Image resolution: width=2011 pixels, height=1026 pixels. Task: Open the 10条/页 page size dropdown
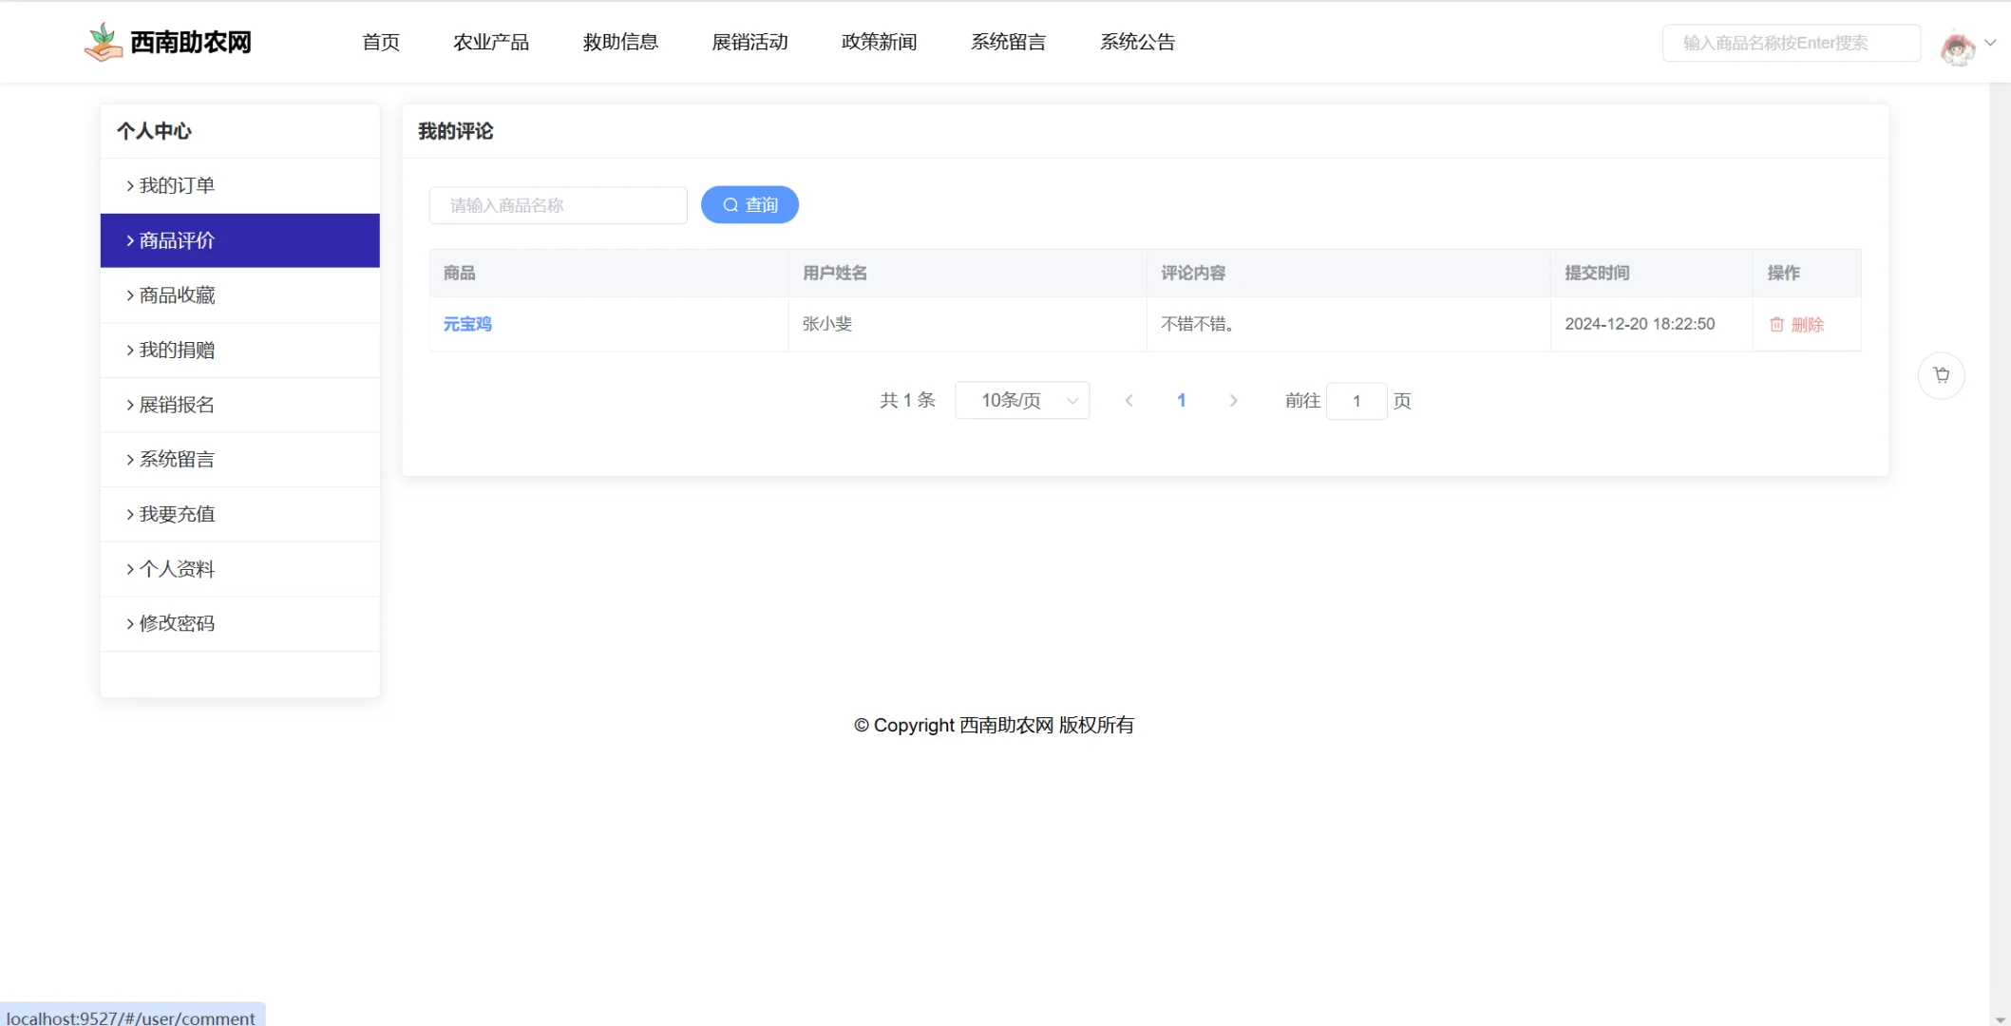click(x=1022, y=400)
